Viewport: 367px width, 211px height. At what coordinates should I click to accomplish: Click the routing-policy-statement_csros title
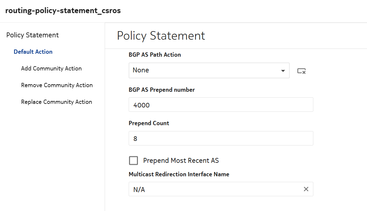click(x=63, y=11)
